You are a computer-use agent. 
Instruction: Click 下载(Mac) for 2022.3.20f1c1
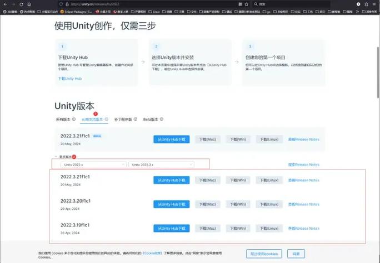(x=208, y=204)
